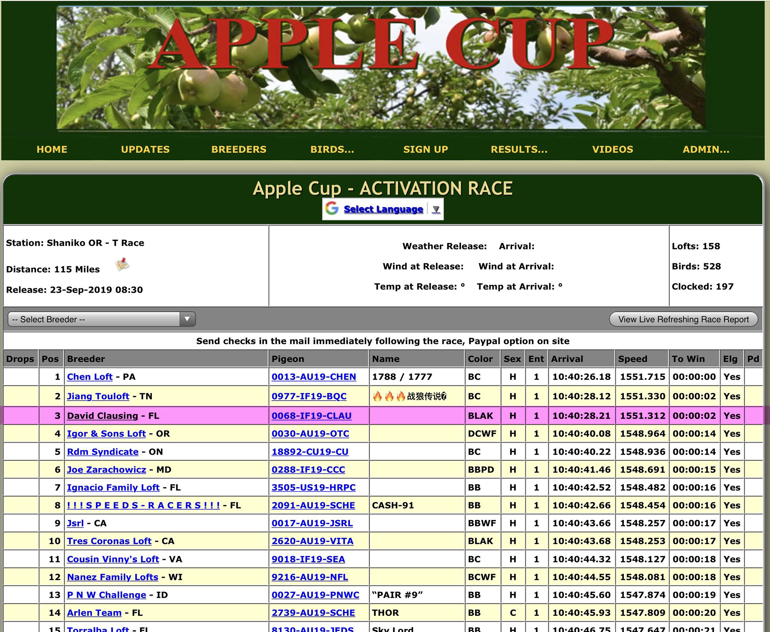The height and width of the screenshot is (632, 770).
Task: Open the RESULTS... menu
Action: (x=519, y=149)
